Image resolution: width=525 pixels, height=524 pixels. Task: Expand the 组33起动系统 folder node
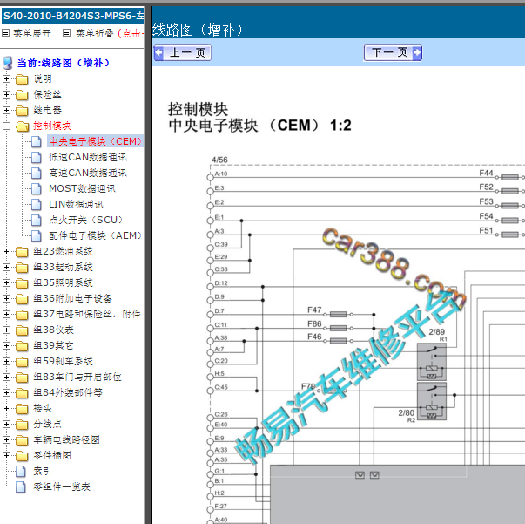(x=6, y=267)
